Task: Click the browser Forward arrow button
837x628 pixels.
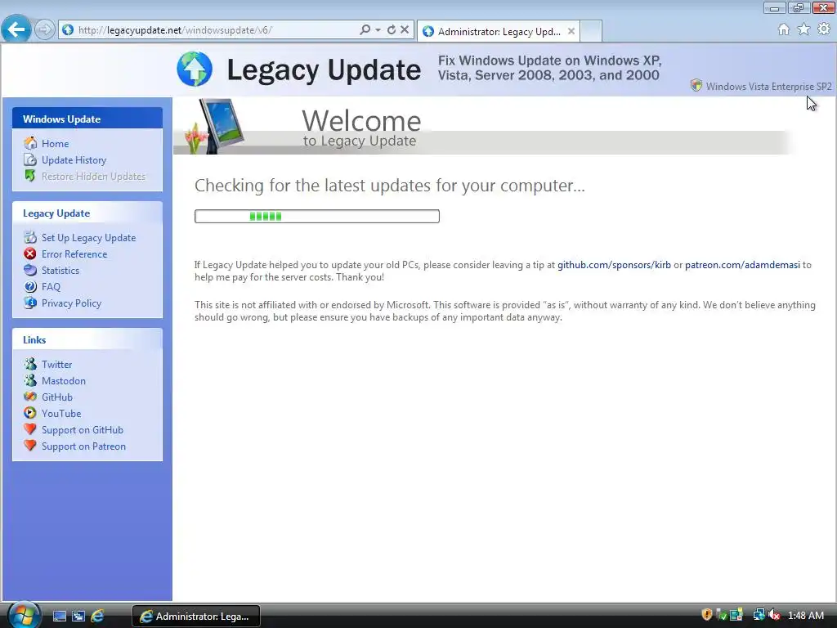Action: pos(45,30)
